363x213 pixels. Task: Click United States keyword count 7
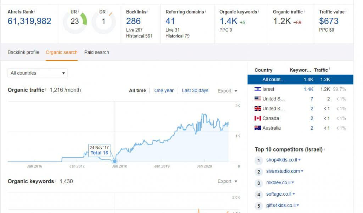312,99
